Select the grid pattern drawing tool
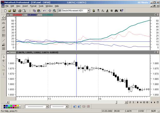Image resolution: width=160 pixels, height=113 pixels. tap(4, 49)
